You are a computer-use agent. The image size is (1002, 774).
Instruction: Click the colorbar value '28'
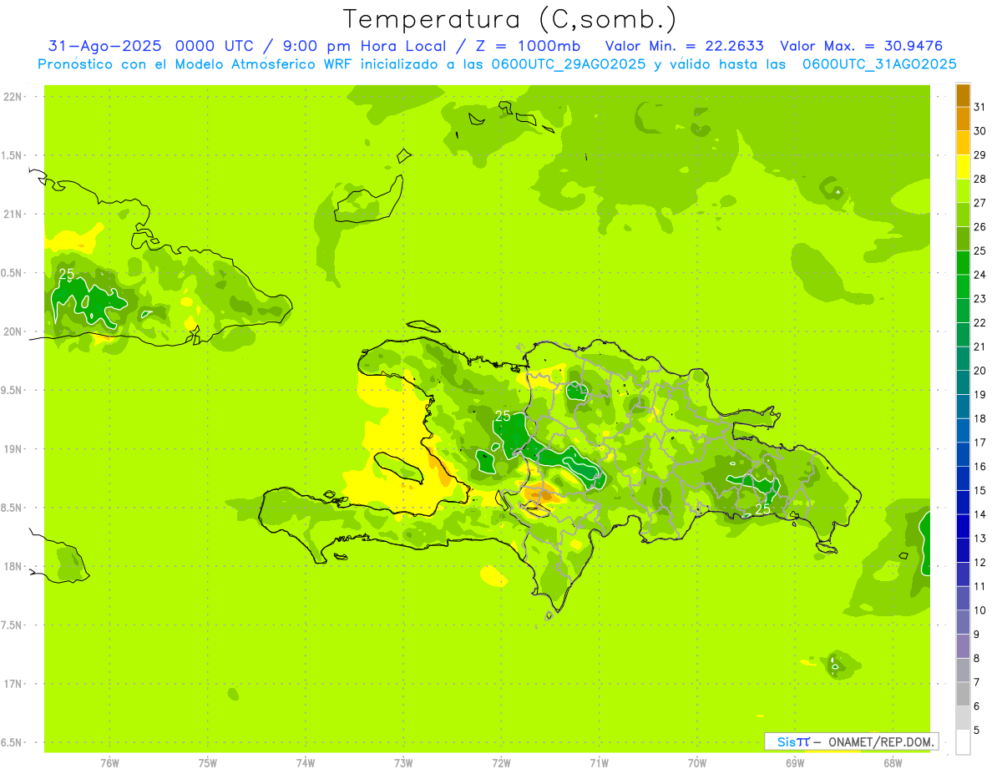tap(980, 179)
